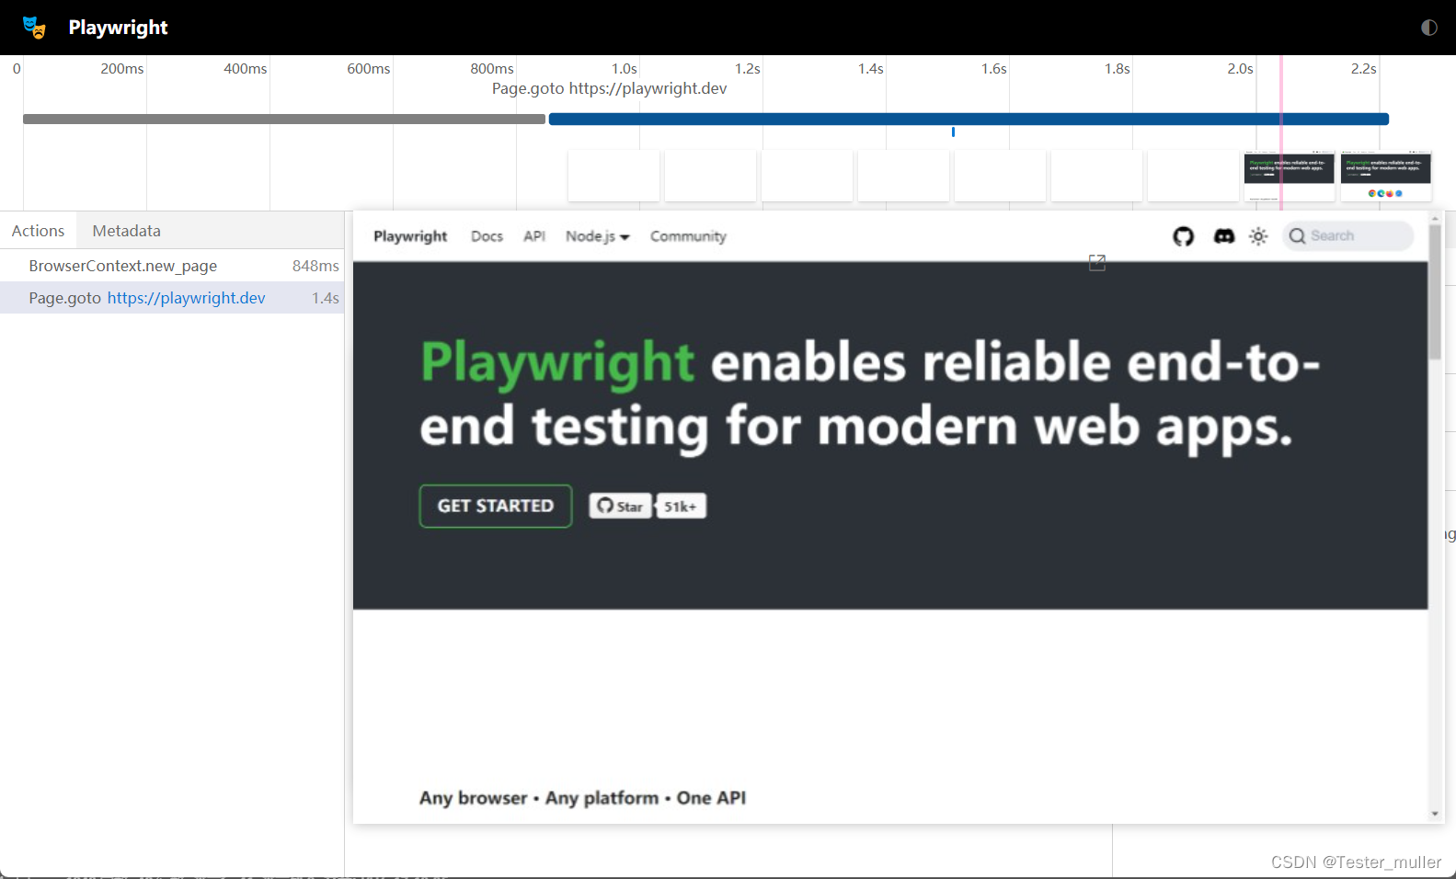
Task: Click the 1.4s duration of Page.goto
Action: (326, 298)
